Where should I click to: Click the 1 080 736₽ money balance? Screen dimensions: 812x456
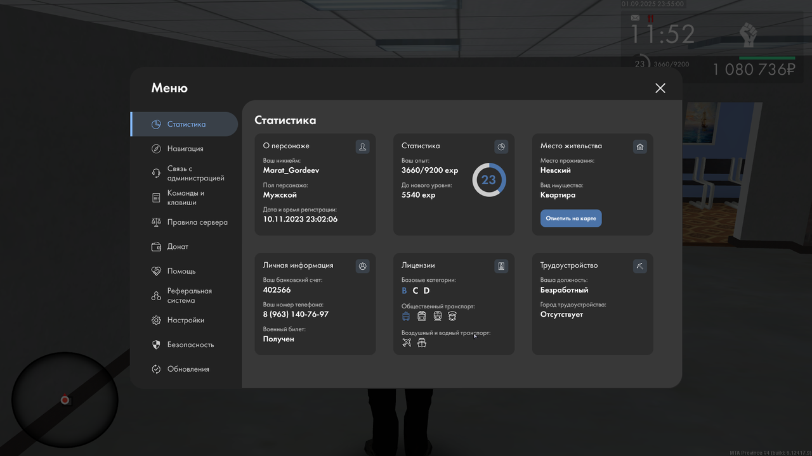[x=754, y=69]
